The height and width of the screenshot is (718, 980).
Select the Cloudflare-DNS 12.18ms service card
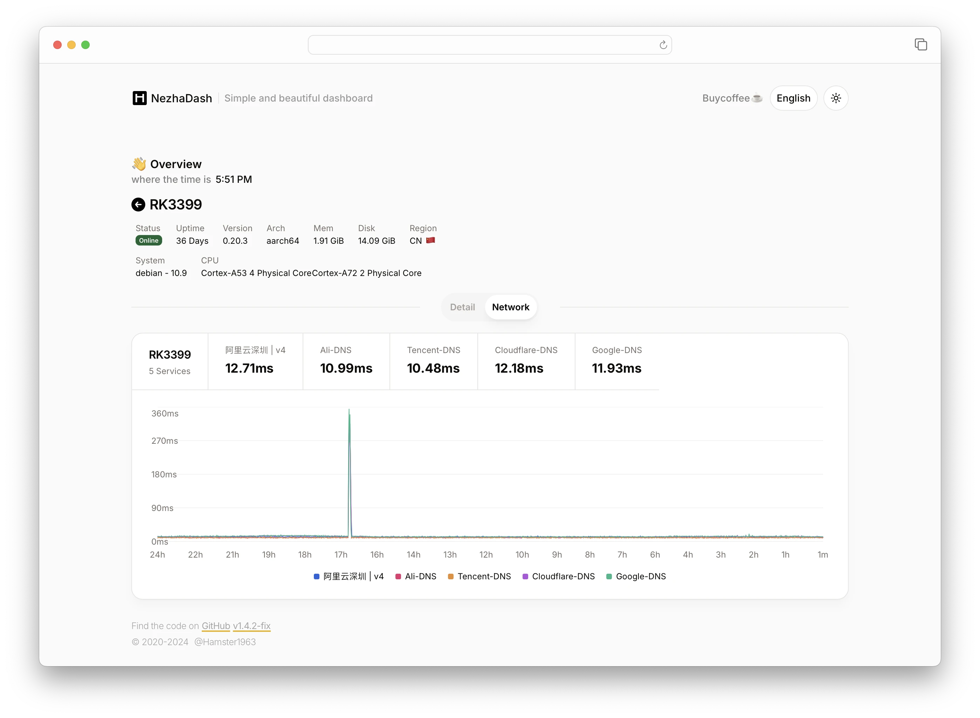coord(526,361)
